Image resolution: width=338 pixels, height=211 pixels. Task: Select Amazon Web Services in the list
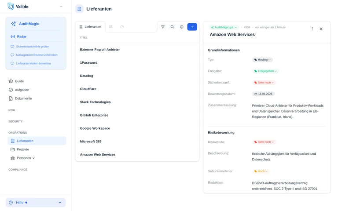click(x=137, y=155)
